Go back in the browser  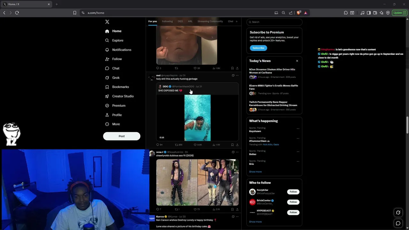[4, 13]
